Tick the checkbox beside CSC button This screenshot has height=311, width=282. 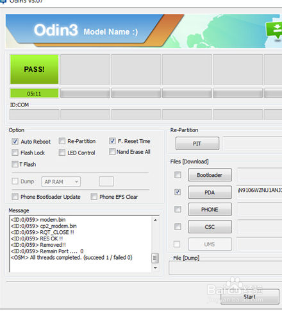coord(178,226)
